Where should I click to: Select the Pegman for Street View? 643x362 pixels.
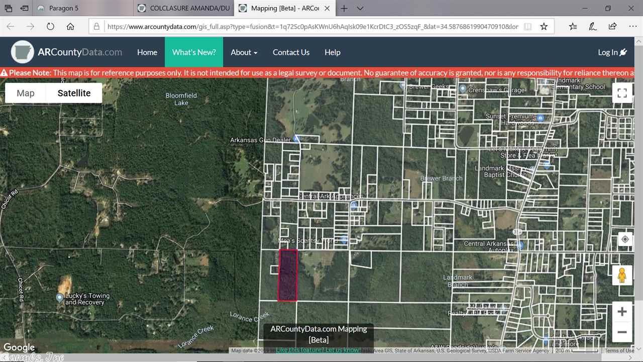click(x=622, y=275)
